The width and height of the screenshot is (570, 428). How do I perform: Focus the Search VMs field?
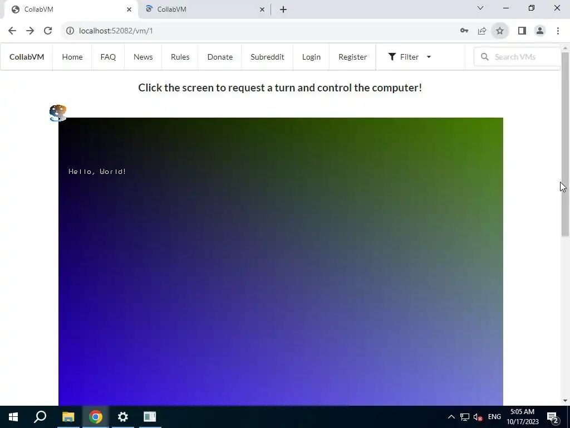coord(517,57)
